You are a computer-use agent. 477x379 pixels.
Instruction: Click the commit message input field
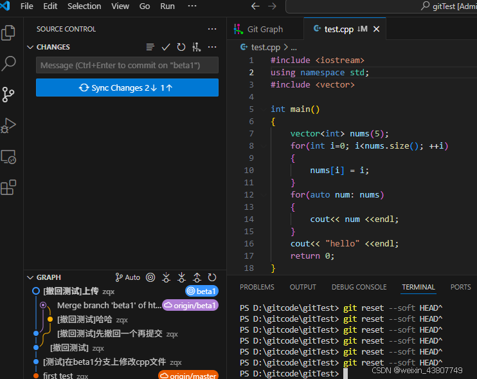(x=127, y=65)
